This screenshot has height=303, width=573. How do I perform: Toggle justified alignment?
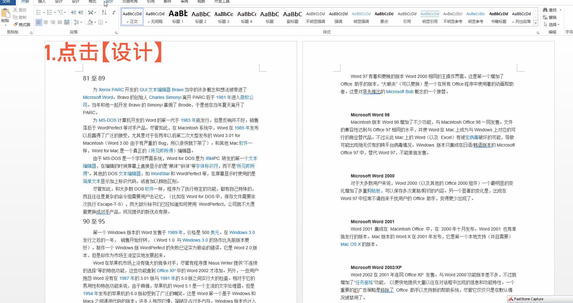pos(59,22)
